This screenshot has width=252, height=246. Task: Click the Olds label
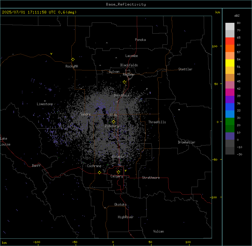click(113, 115)
